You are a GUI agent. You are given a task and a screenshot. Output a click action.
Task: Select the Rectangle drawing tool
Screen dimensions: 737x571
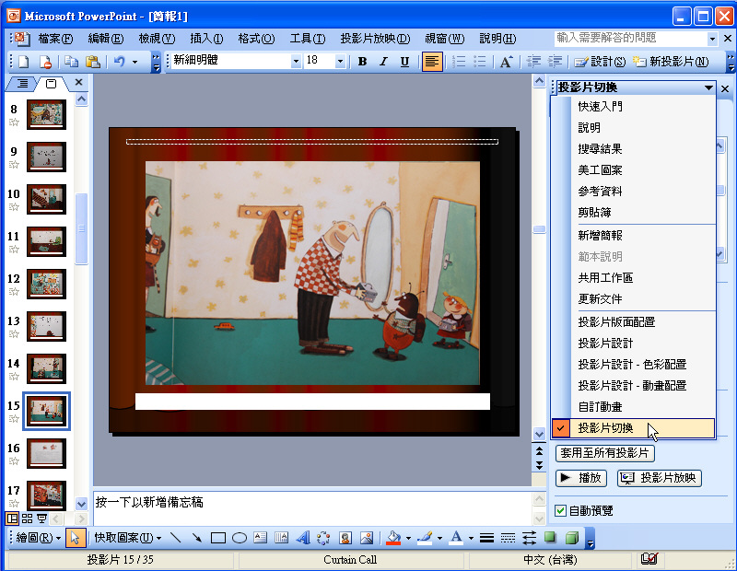point(218,538)
